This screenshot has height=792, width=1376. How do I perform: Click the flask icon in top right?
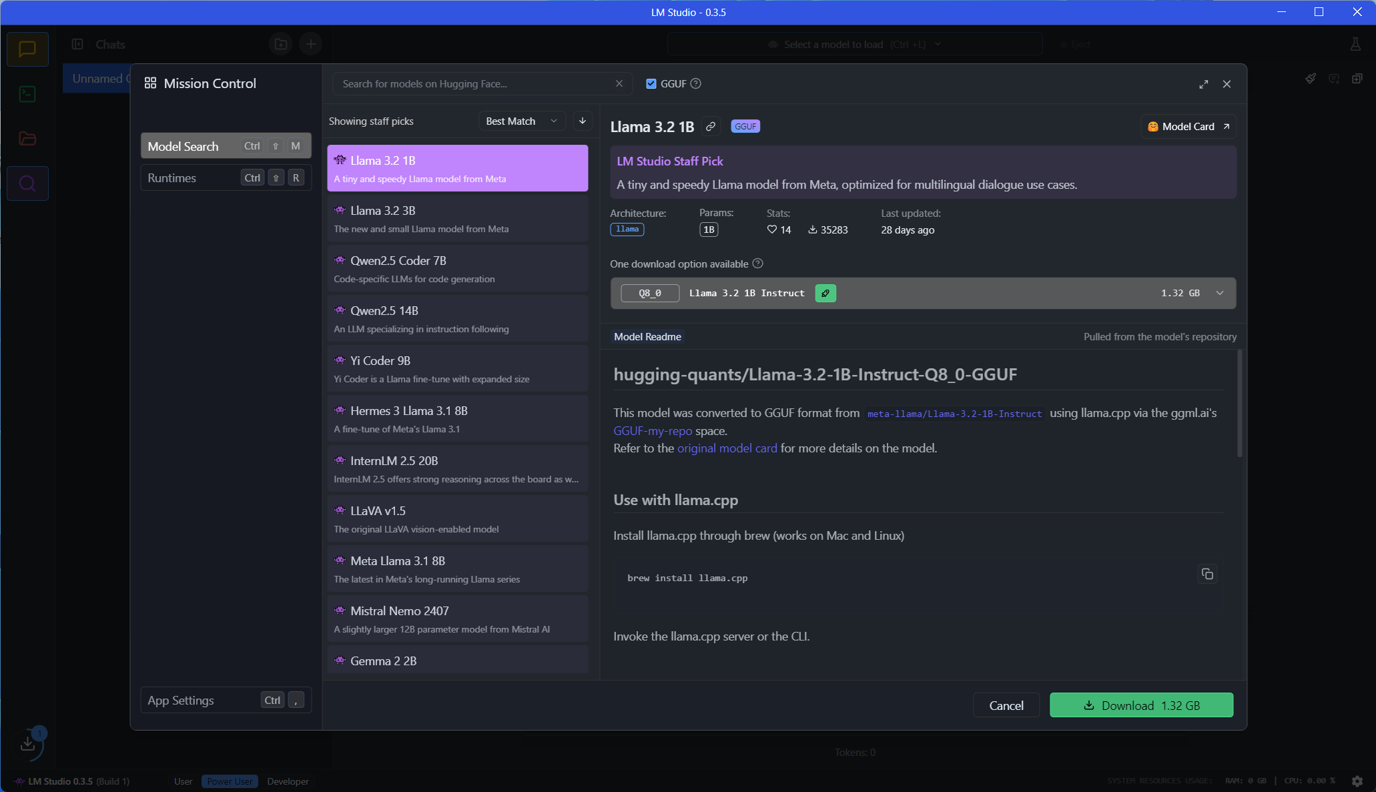point(1355,44)
